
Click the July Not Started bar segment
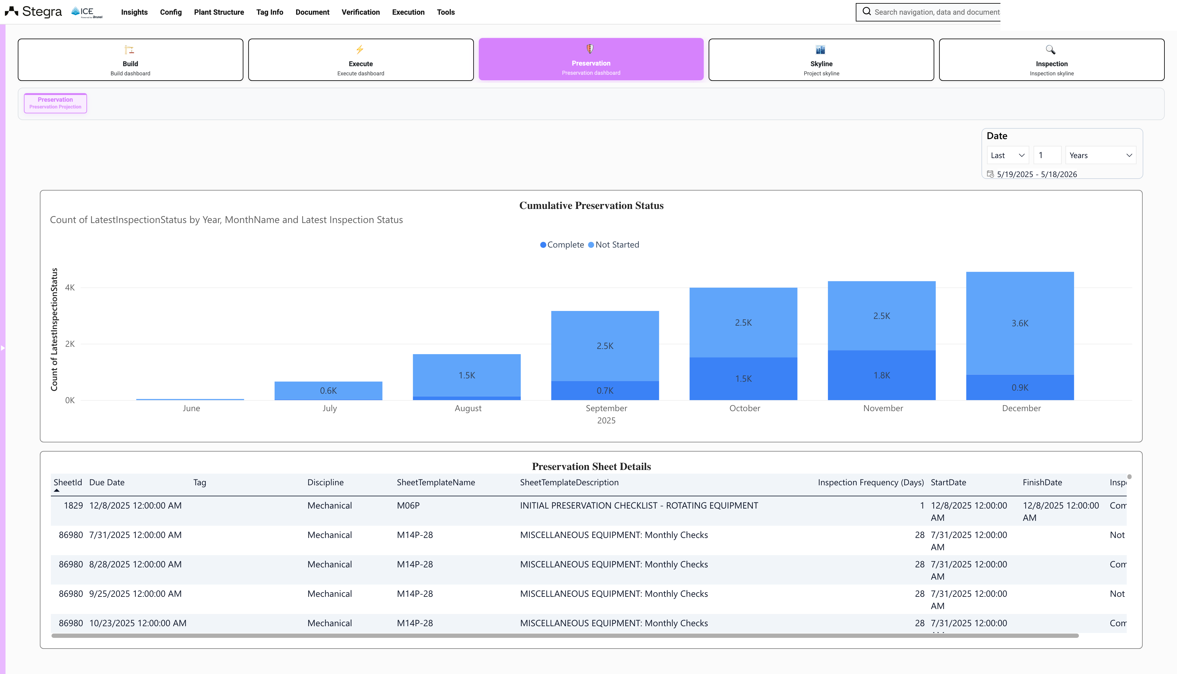(x=328, y=390)
